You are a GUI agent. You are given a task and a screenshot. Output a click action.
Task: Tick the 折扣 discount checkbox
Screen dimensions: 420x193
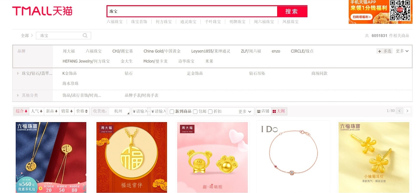(210, 112)
